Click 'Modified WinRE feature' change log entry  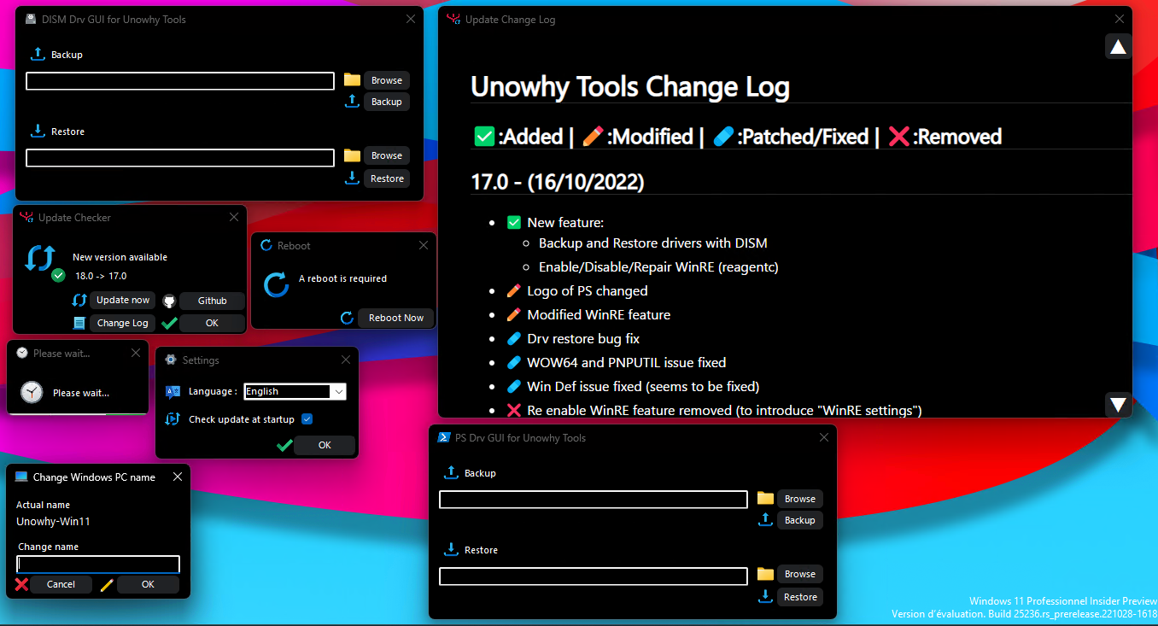(599, 314)
